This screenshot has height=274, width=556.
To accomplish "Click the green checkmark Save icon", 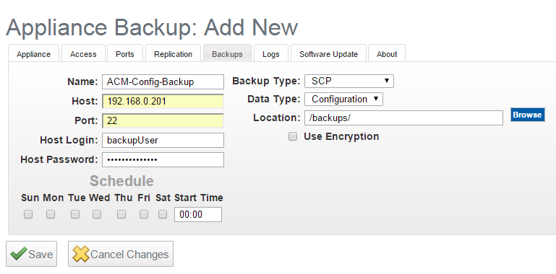I will click(x=19, y=254).
